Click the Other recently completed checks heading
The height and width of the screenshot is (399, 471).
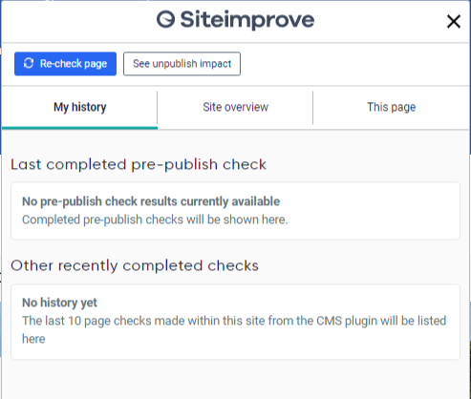[x=135, y=265]
